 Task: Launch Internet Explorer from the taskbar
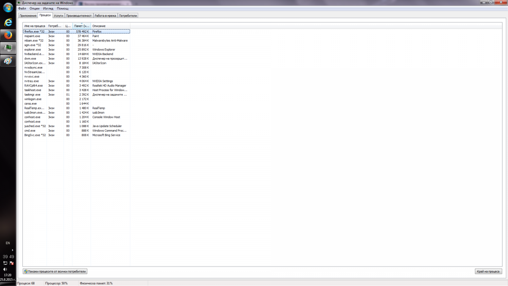(8, 22)
